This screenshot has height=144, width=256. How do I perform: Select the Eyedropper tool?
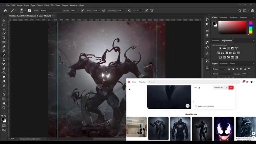[x=4, y=46]
